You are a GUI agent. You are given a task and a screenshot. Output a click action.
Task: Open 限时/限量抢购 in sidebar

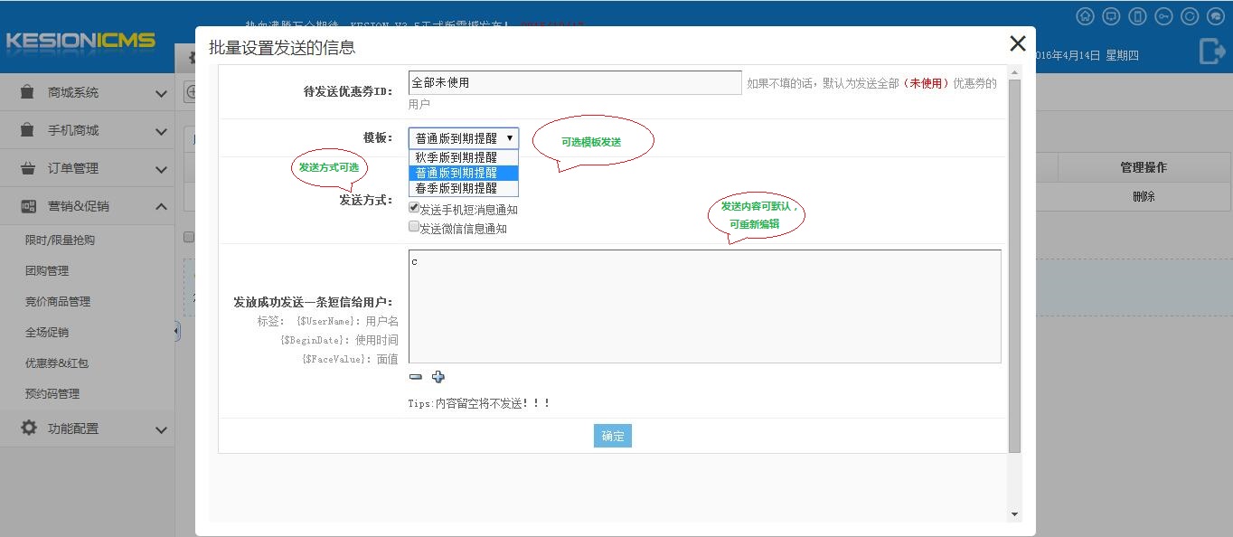tap(60, 240)
